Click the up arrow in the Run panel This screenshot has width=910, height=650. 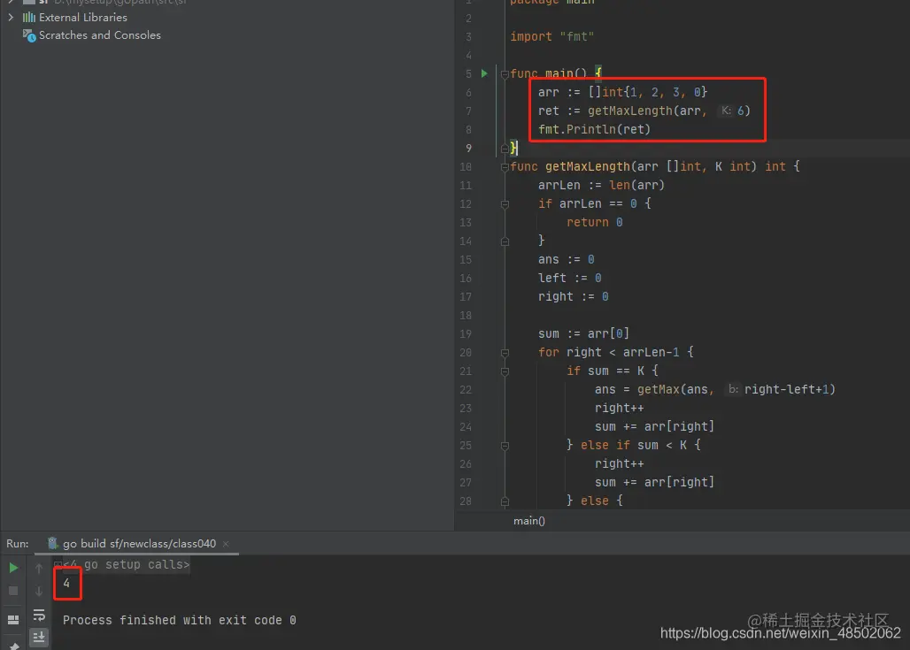(39, 569)
